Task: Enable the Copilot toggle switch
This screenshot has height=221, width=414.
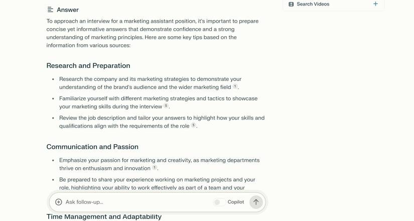Action: click(218, 202)
